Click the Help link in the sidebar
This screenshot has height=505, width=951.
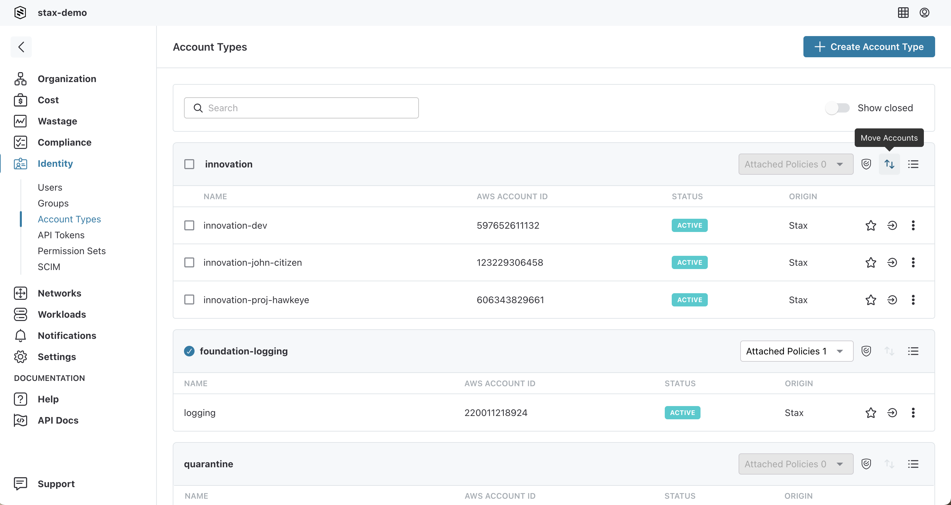point(48,399)
